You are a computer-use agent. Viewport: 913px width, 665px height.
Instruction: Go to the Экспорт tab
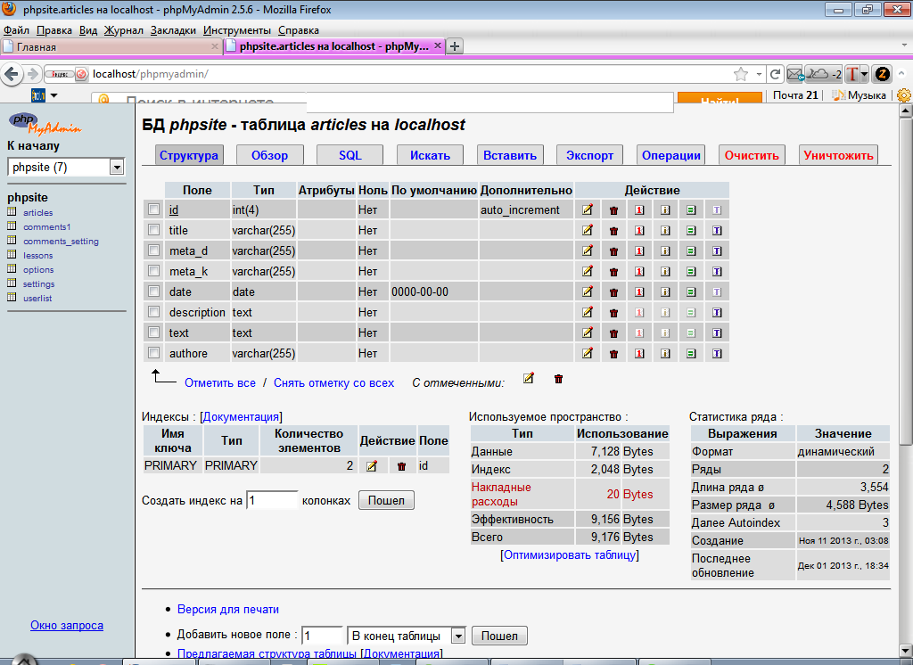[590, 155]
